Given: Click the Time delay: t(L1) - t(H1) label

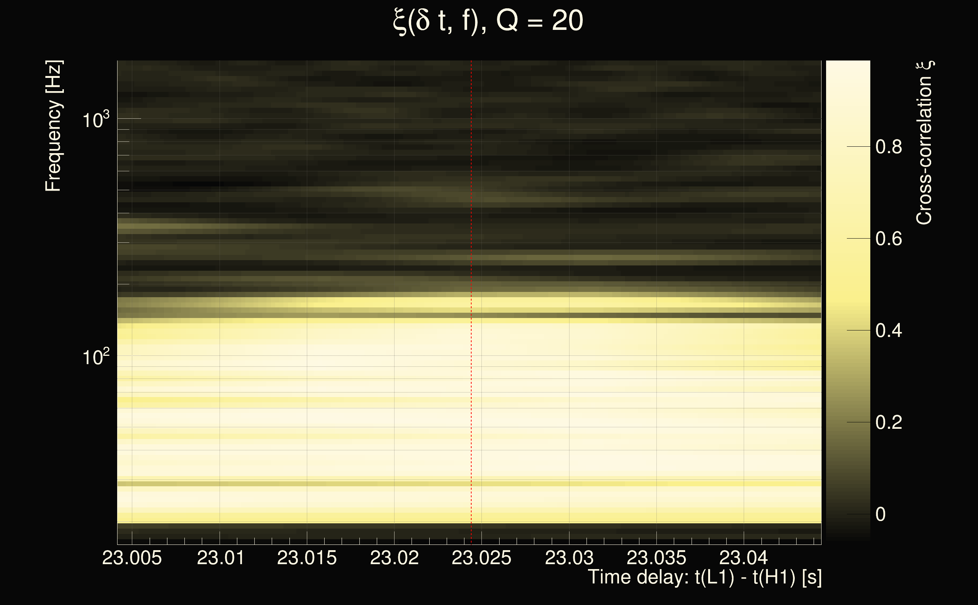Looking at the screenshot, I should [704, 577].
